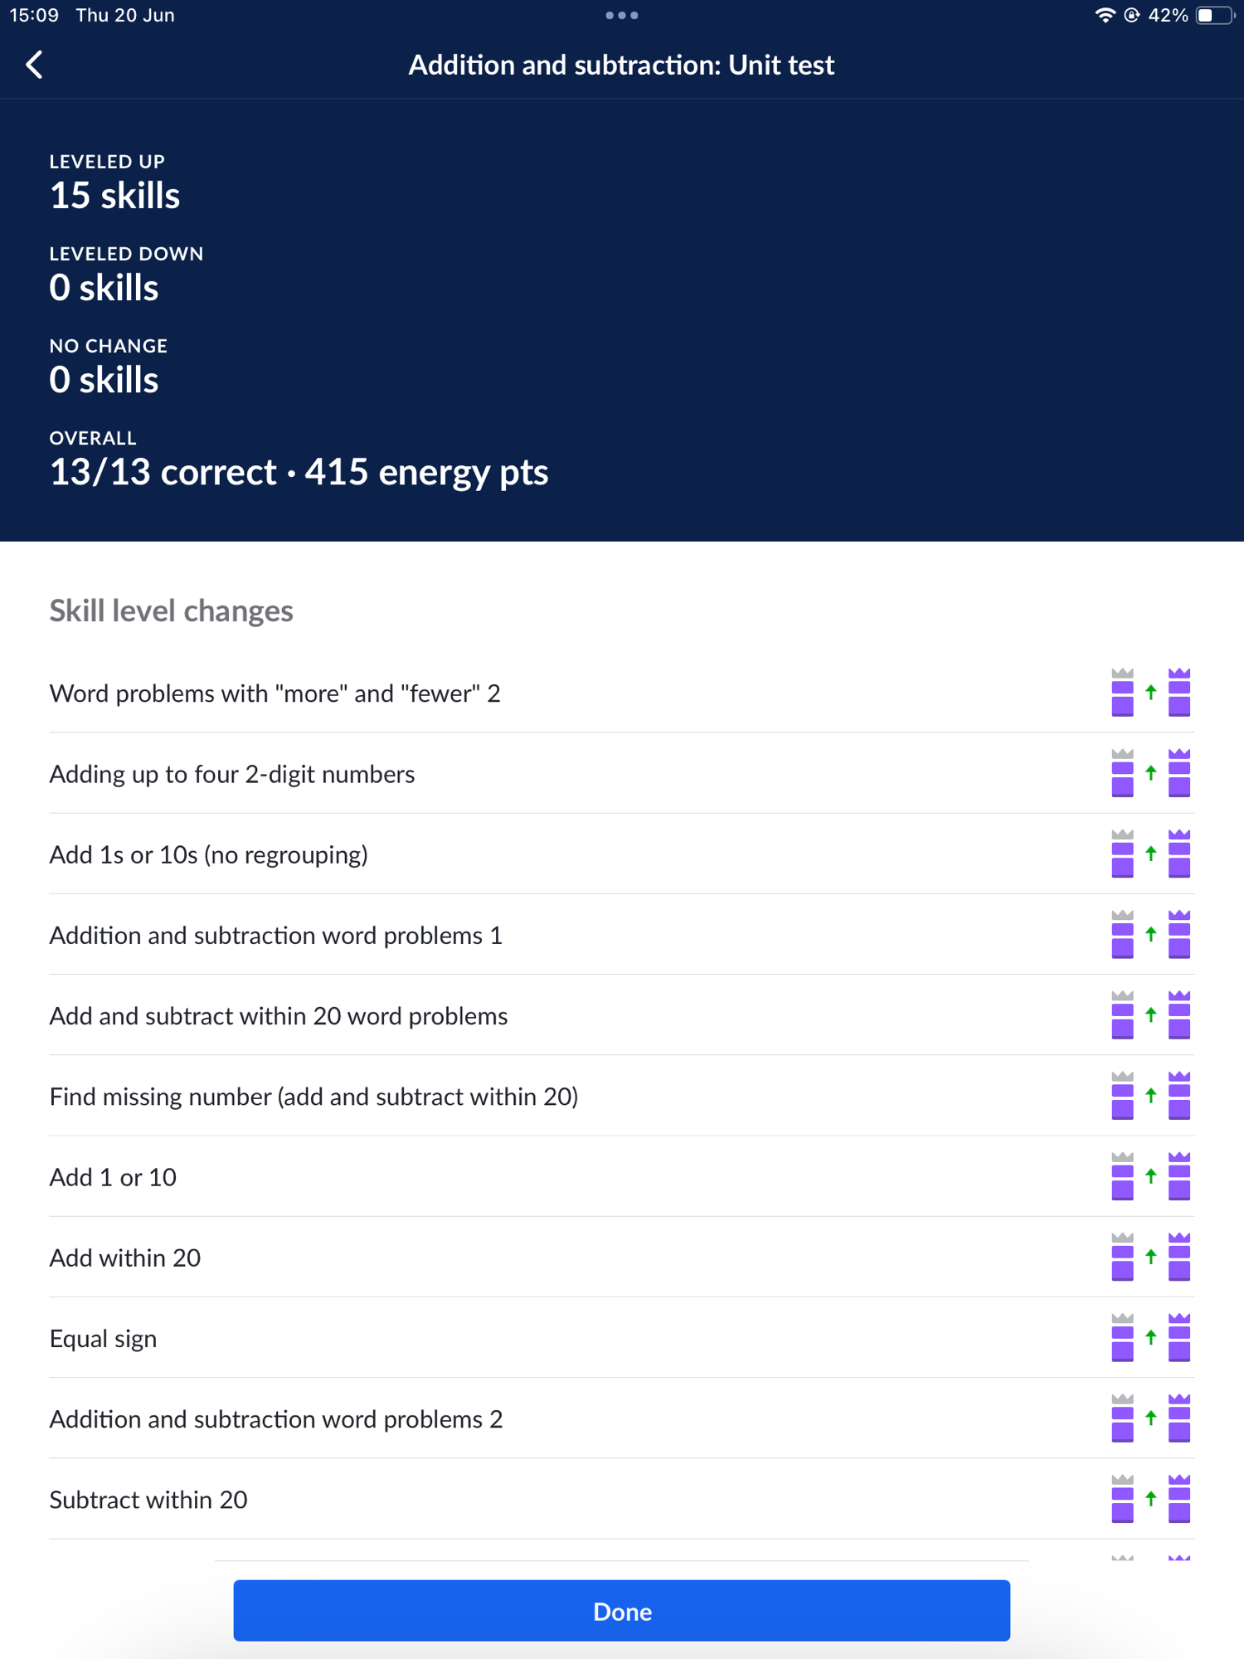The image size is (1244, 1659).
Task: Tap the Skill level changes heading
Action: (171, 611)
